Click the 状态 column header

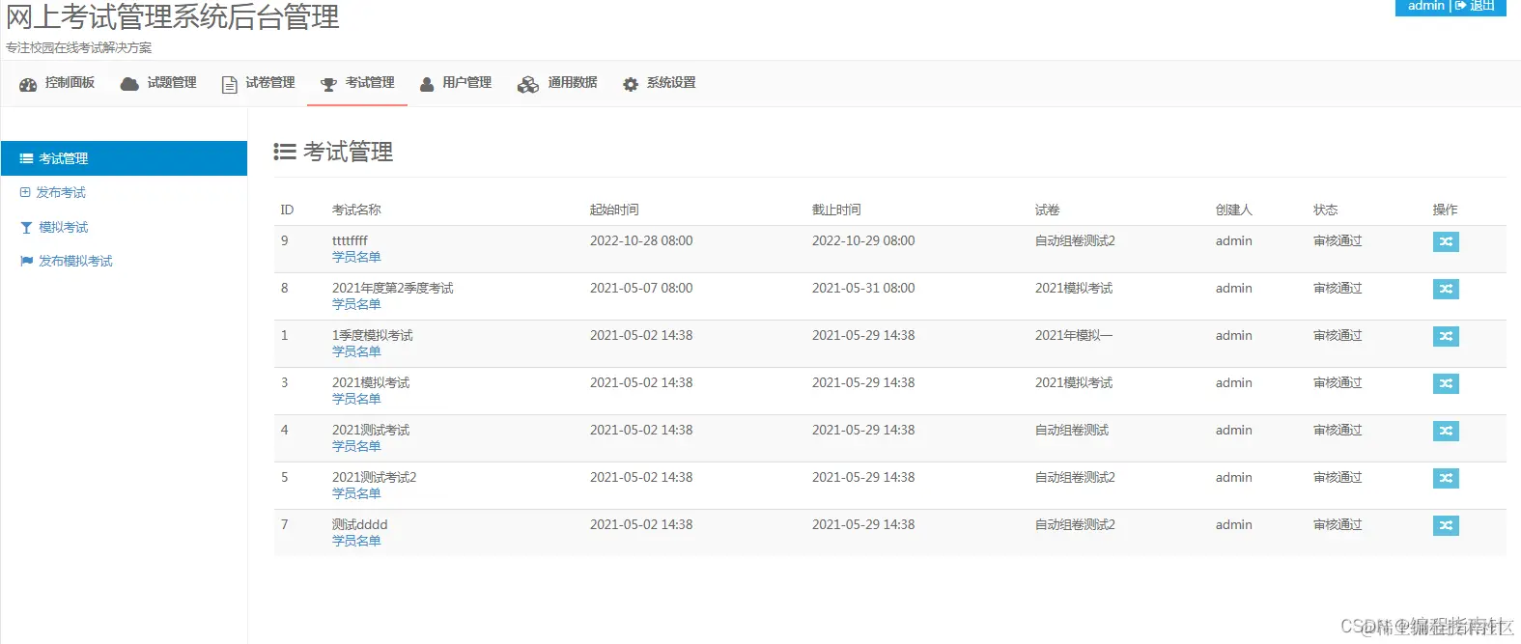(1325, 210)
